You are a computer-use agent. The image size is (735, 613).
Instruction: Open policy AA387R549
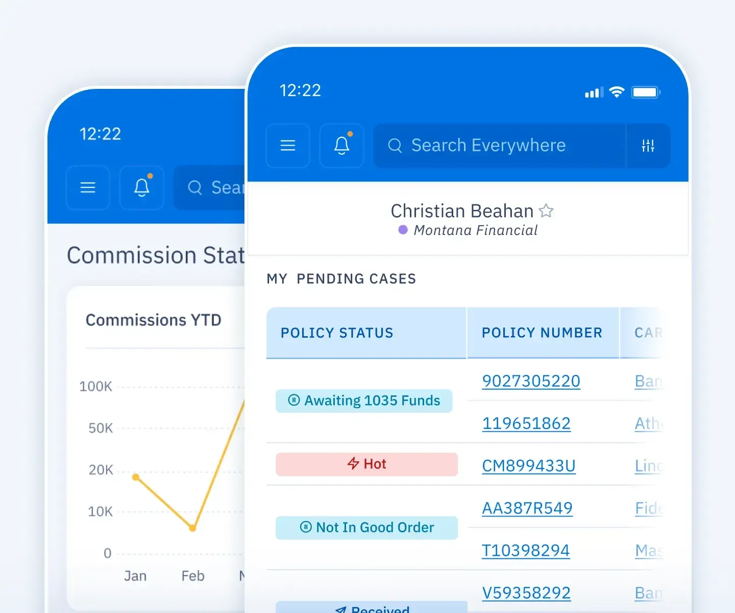(527, 508)
